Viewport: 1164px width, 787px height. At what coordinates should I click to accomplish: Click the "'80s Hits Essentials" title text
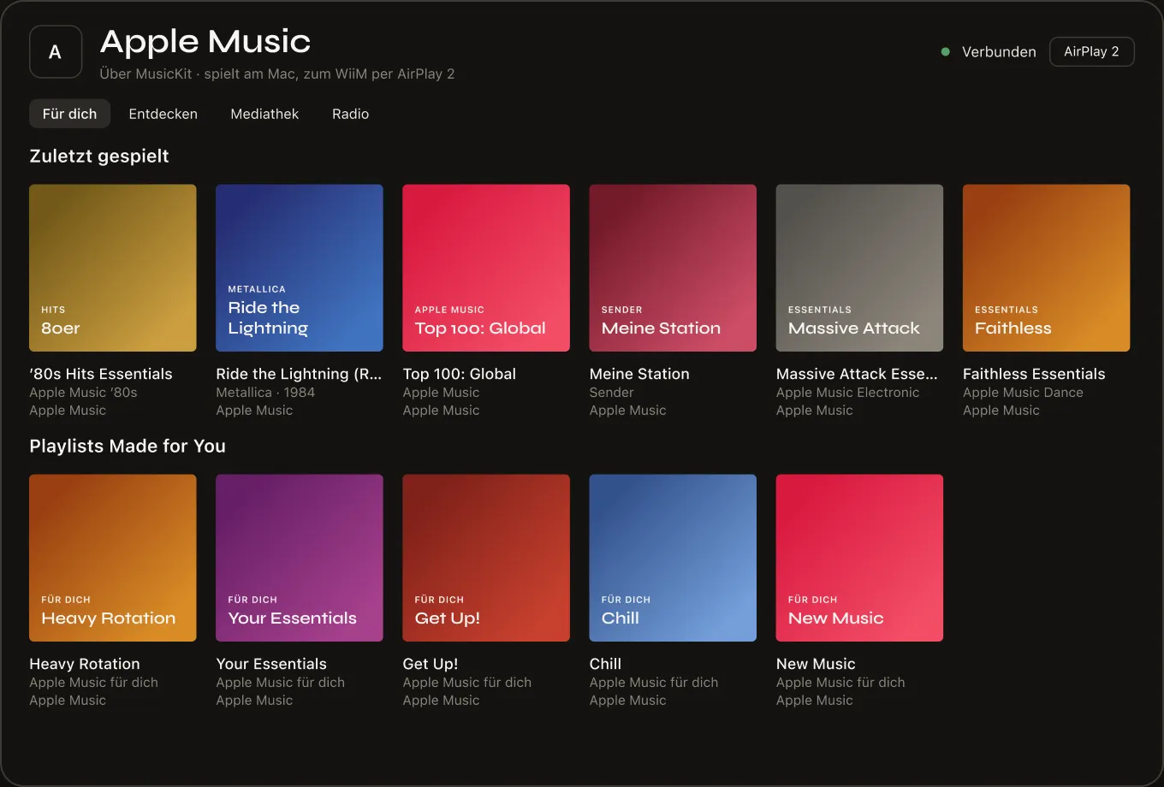pos(101,374)
